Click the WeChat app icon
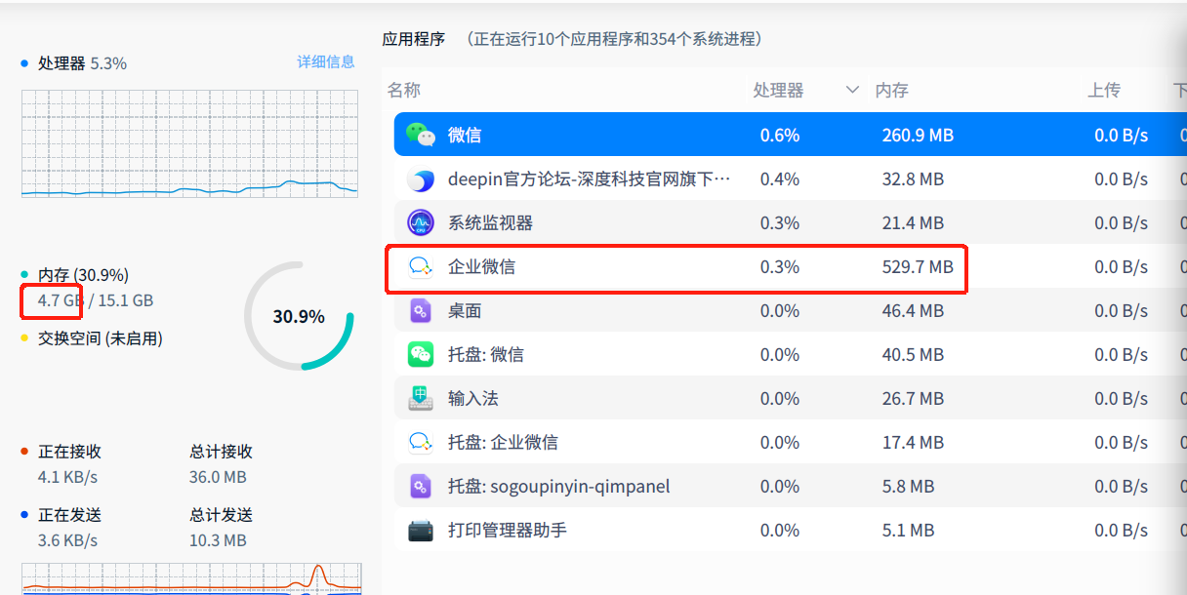This screenshot has width=1187, height=595. [x=421, y=135]
